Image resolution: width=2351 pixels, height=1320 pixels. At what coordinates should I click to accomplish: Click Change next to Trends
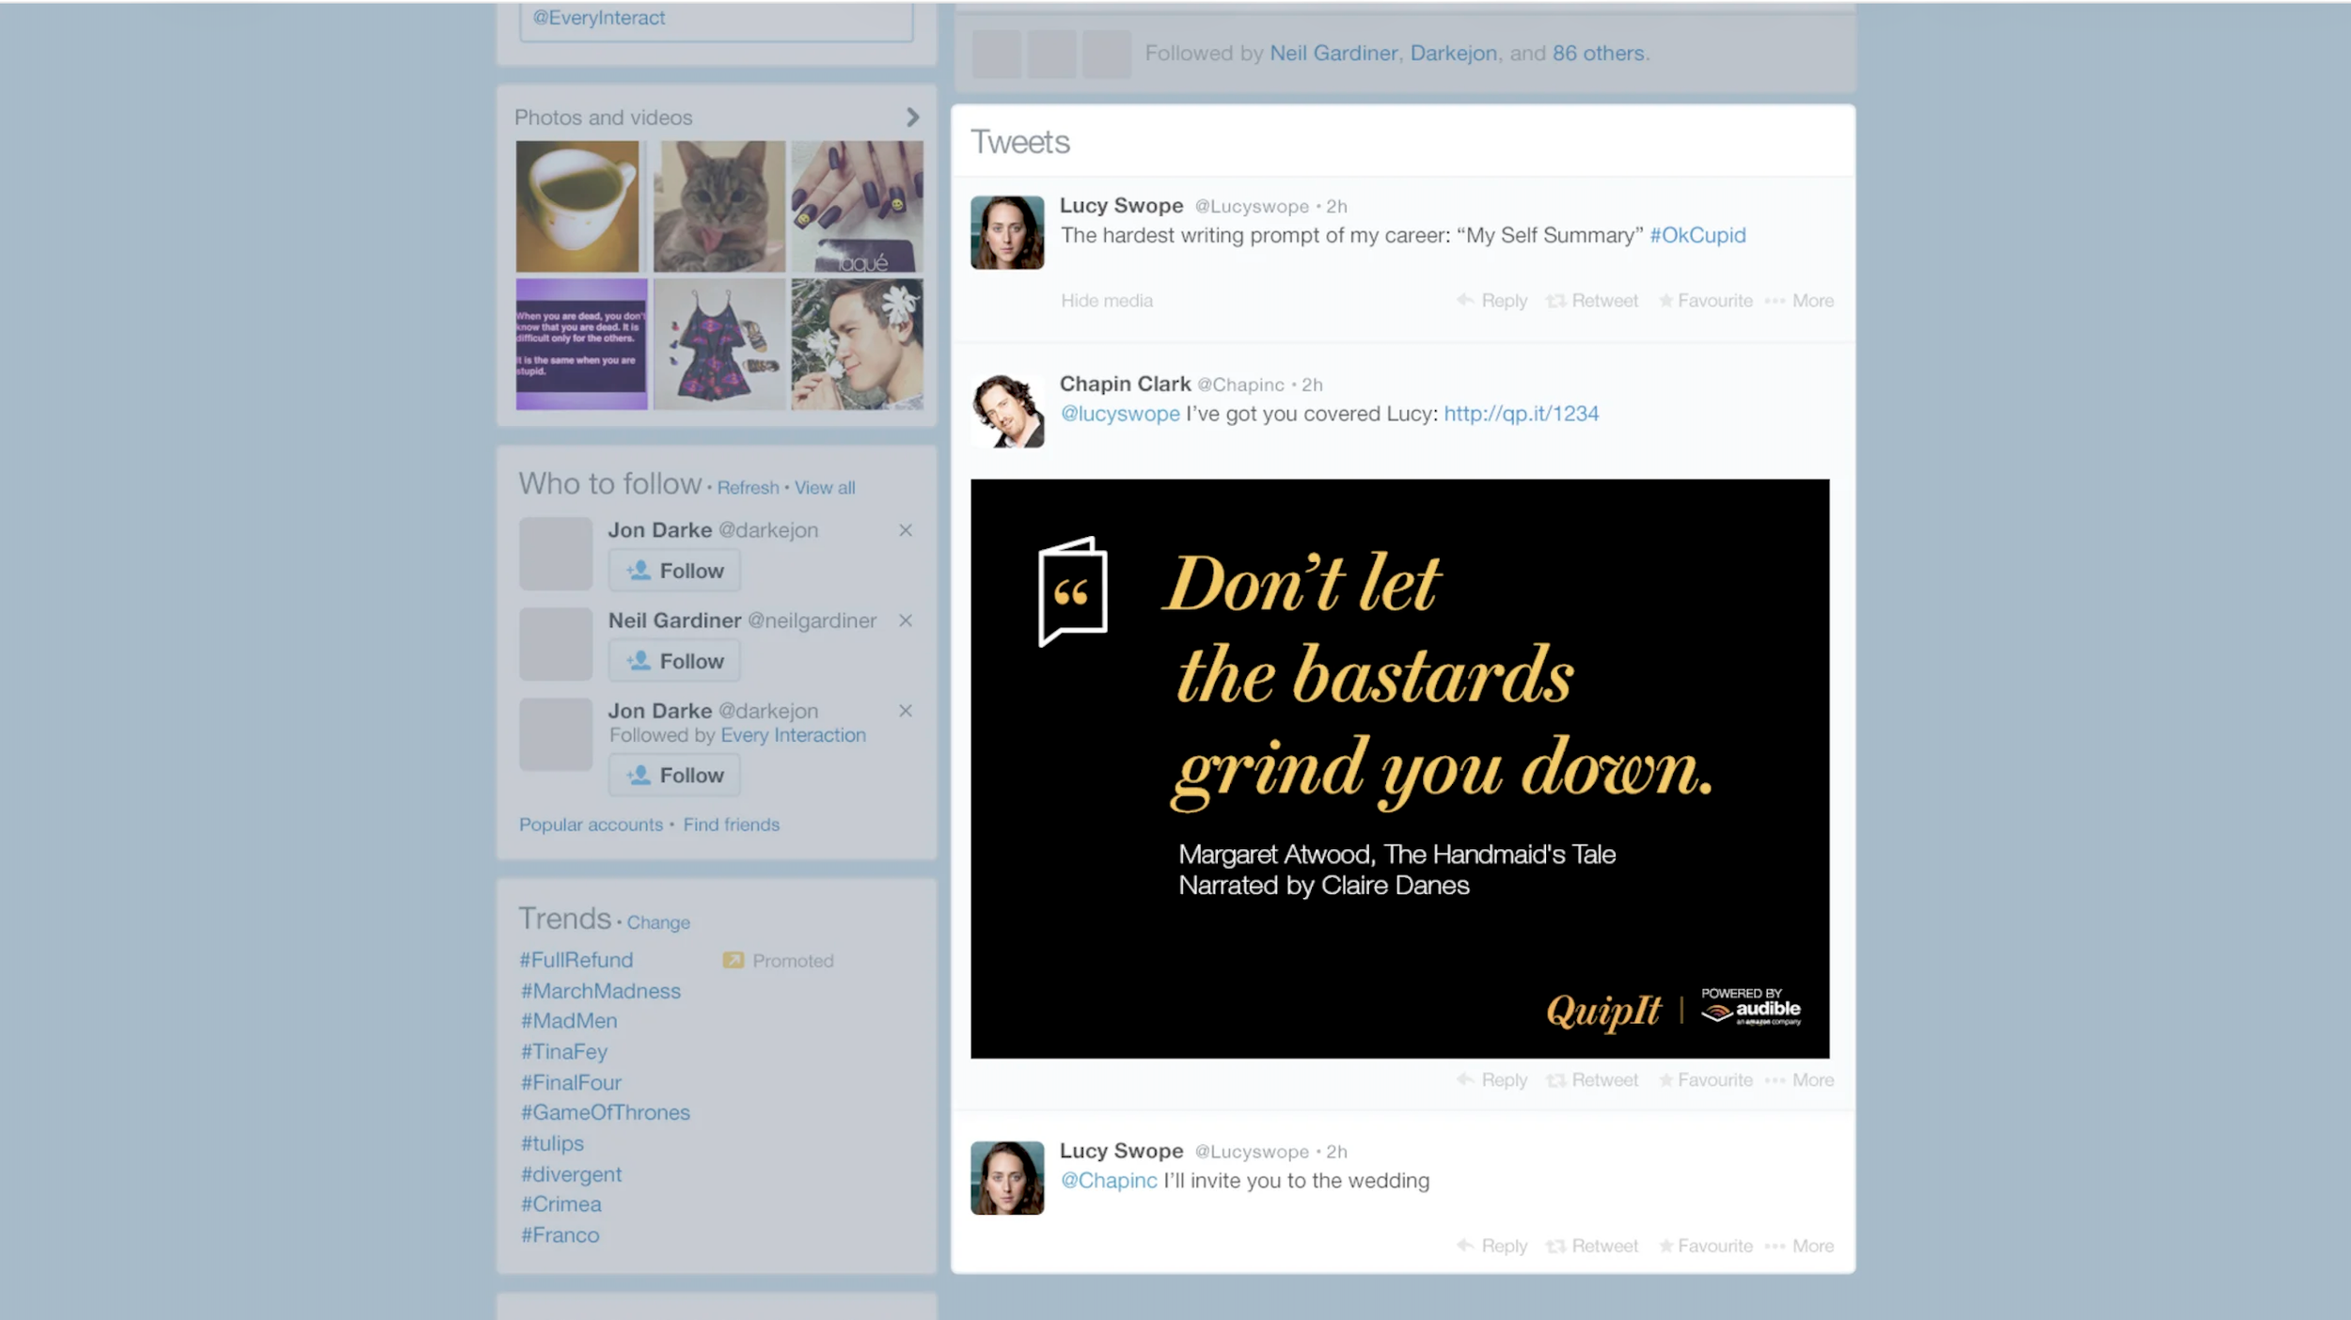click(x=658, y=922)
